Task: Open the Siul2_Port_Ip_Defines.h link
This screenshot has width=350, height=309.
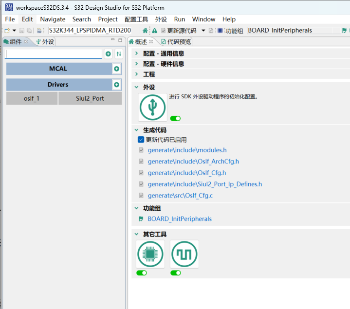Action: (x=204, y=184)
